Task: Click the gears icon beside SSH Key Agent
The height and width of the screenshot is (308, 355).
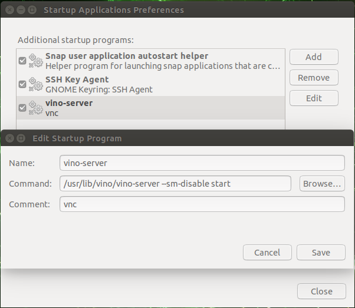Action: coord(36,84)
